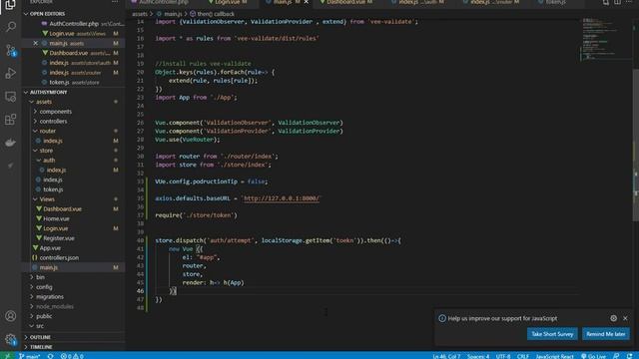Screen dimensions: 639x359
Task: Switch to the token.js tab
Action: [555, 2]
